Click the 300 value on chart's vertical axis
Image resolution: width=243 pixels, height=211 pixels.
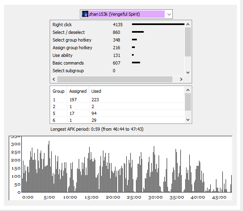point(16,144)
